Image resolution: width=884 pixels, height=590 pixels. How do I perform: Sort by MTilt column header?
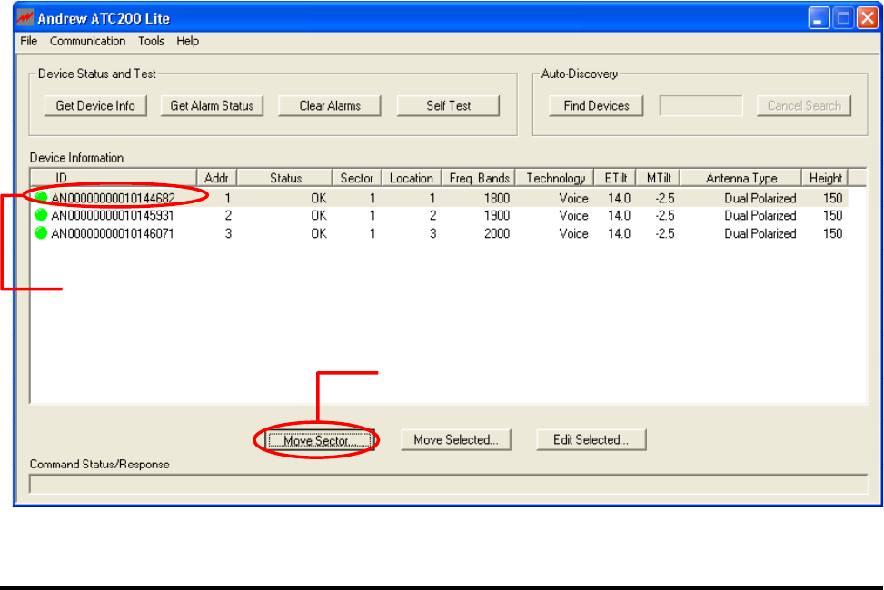click(659, 178)
